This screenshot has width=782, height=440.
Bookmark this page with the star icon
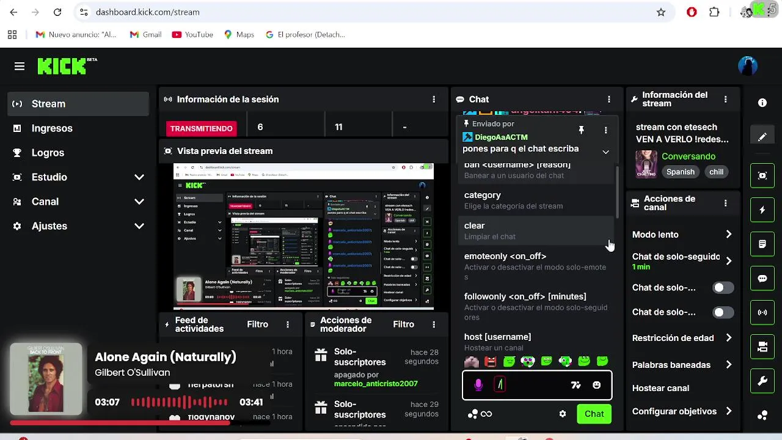point(661,12)
